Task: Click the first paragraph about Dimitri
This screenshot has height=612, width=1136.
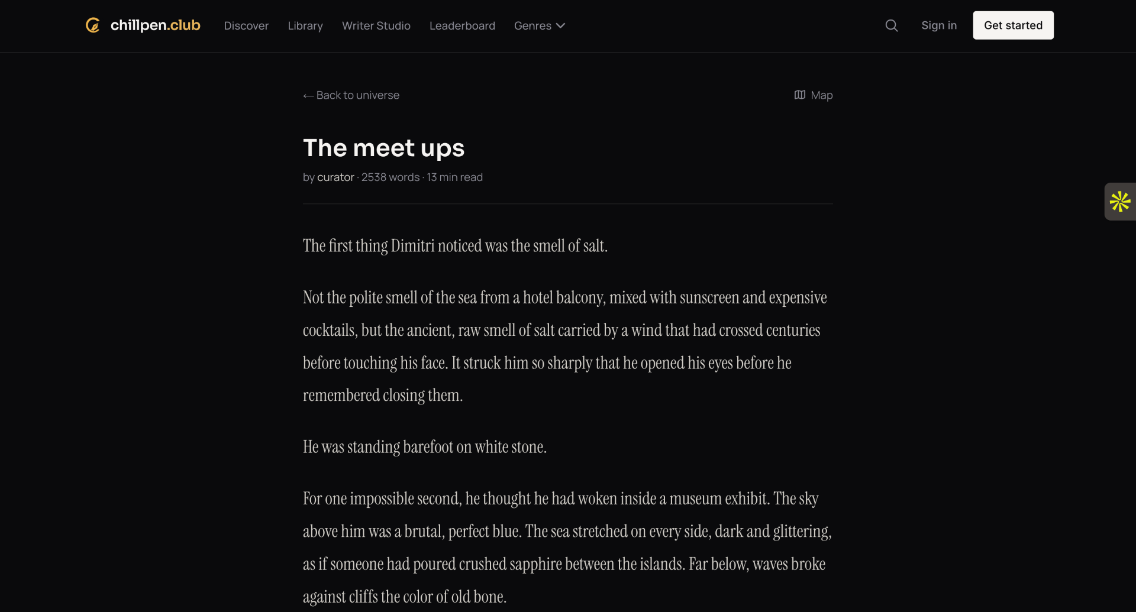Action: [455, 246]
